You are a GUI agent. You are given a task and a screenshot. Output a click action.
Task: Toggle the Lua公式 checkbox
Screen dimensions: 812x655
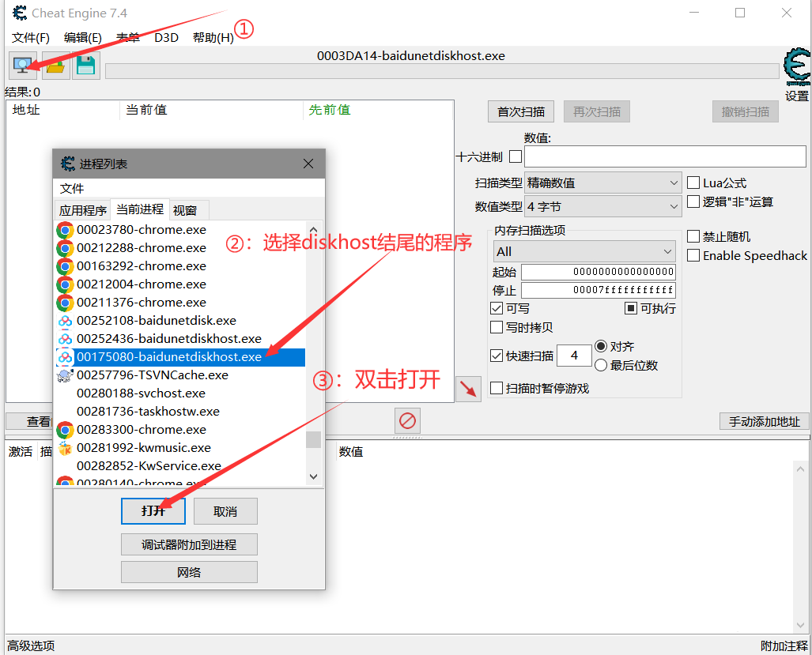[x=693, y=183]
